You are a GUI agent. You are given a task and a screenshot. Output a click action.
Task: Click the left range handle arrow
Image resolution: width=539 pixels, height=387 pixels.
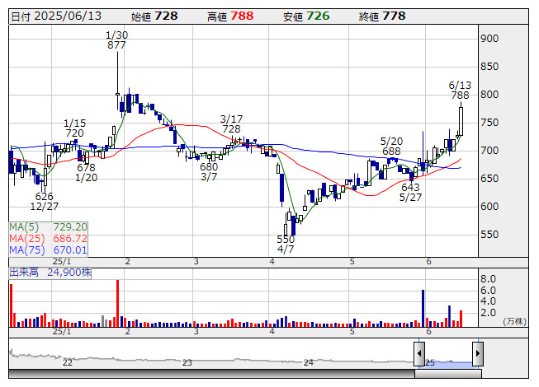(419, 353)
